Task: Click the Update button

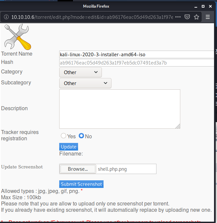Action: coord(69,147)
